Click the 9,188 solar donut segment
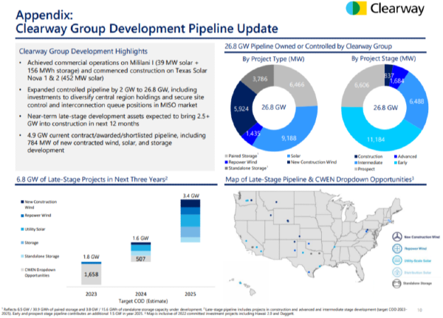443x318 pixels. (x=289, y=138)
